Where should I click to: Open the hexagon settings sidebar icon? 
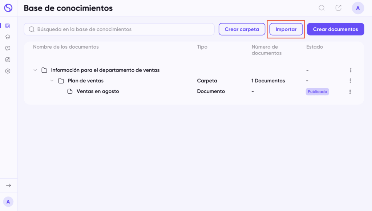8,71
